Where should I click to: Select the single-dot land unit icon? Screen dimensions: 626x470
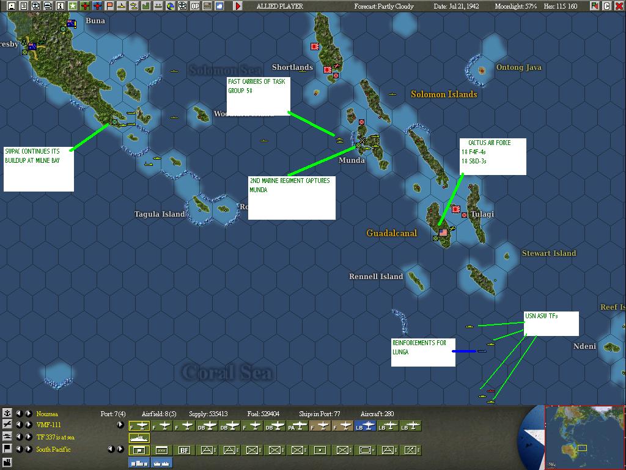[x=320, y=450]
